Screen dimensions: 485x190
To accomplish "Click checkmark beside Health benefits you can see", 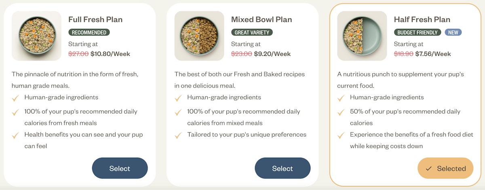I will pyautogui.click(x=15, y=135).
